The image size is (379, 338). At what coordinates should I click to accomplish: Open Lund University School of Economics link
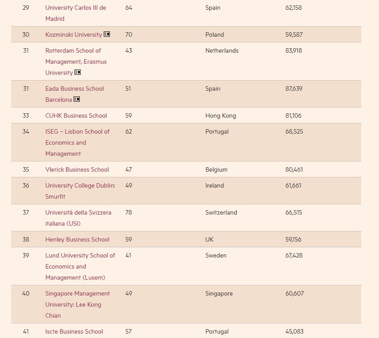(x=80, y=267)
